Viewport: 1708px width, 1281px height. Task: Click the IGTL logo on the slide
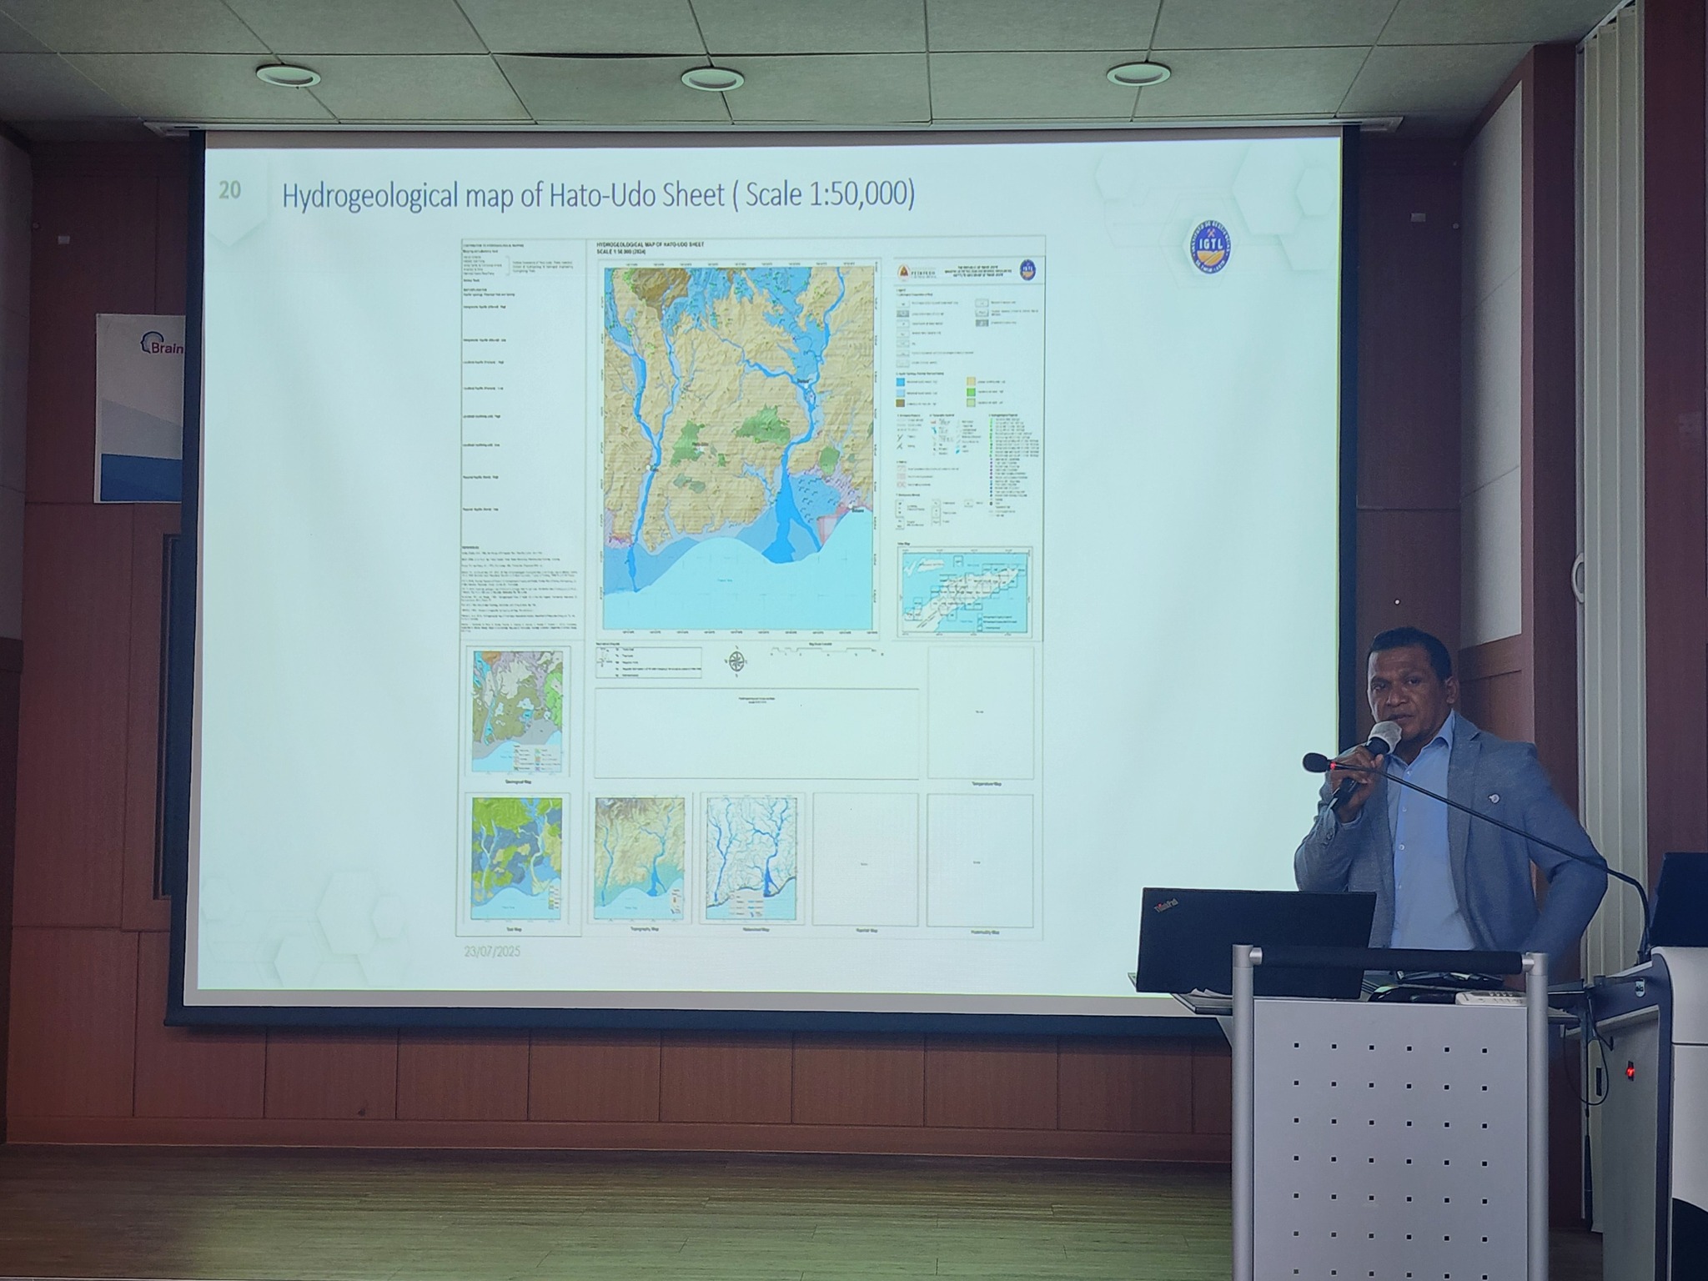coord(1212,248)
